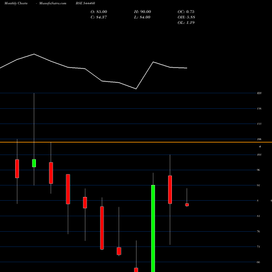272x272 pixels.
Task: Click the OH: 5.88 value
Action: coord(187,17)
